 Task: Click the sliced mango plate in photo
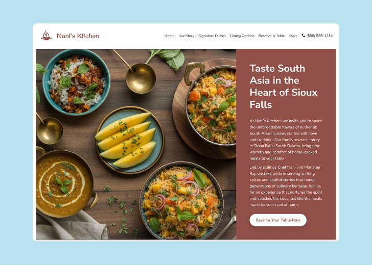(x=130, y=140)
